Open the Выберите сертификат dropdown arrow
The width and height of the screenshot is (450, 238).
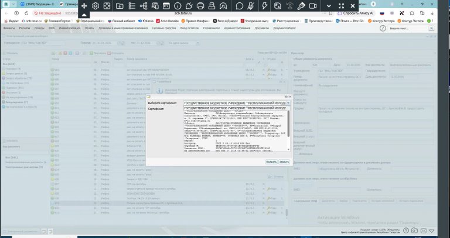[288, 103]
